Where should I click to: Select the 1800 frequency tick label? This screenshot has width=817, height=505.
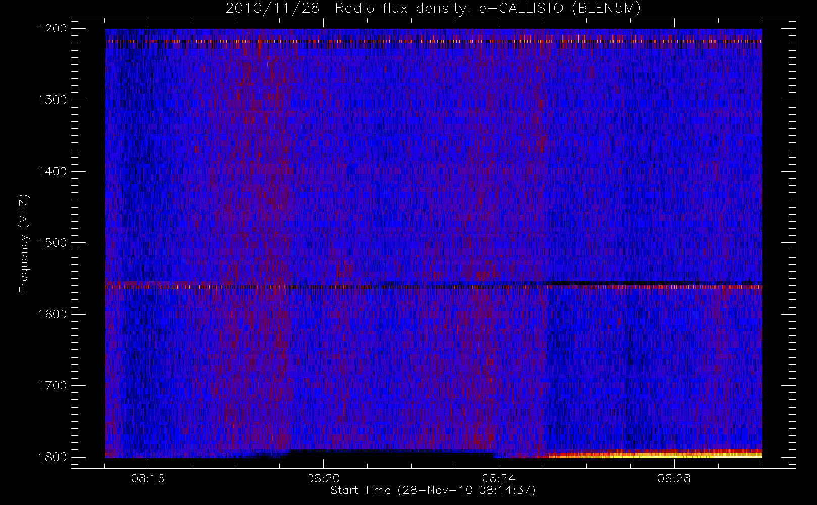53,457
